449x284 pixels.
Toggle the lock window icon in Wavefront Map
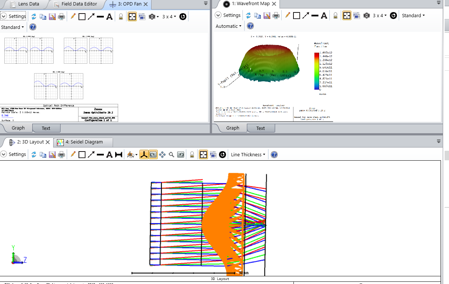click(335, 15)
